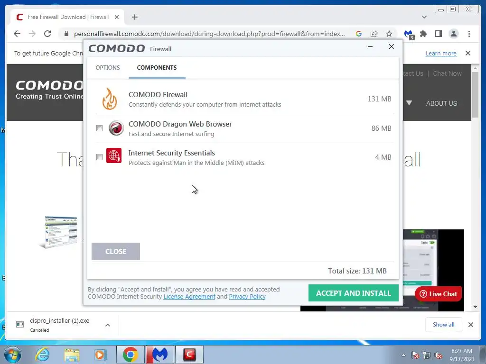This screenshot has width=486, height=364.
Task: Dismiss the Chrome update info bar
Action: [468, 53]
